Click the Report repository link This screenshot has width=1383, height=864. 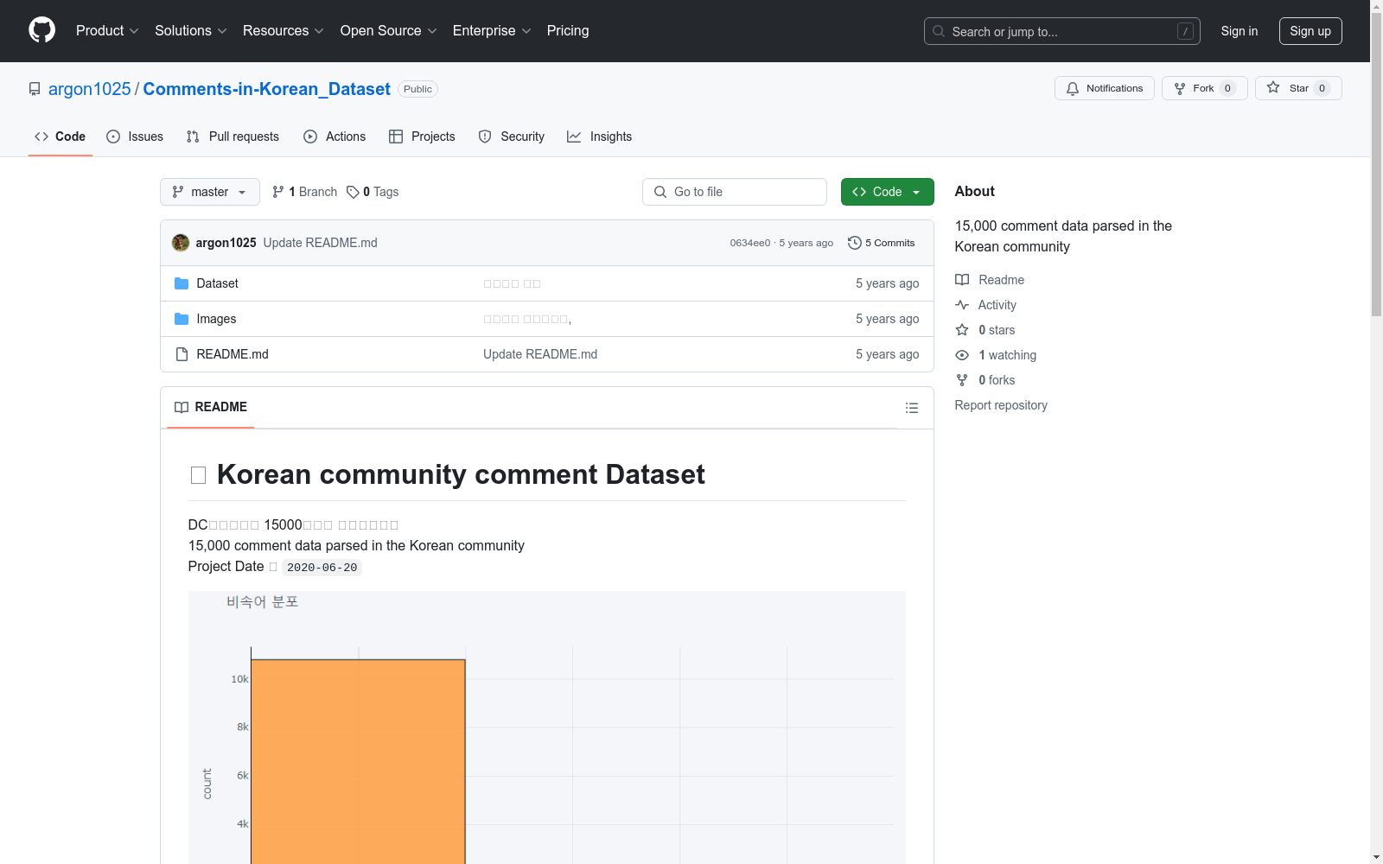point(1001,405)
